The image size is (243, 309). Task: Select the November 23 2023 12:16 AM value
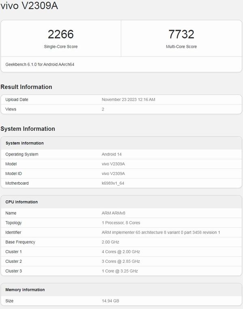[x=128, y=100]
